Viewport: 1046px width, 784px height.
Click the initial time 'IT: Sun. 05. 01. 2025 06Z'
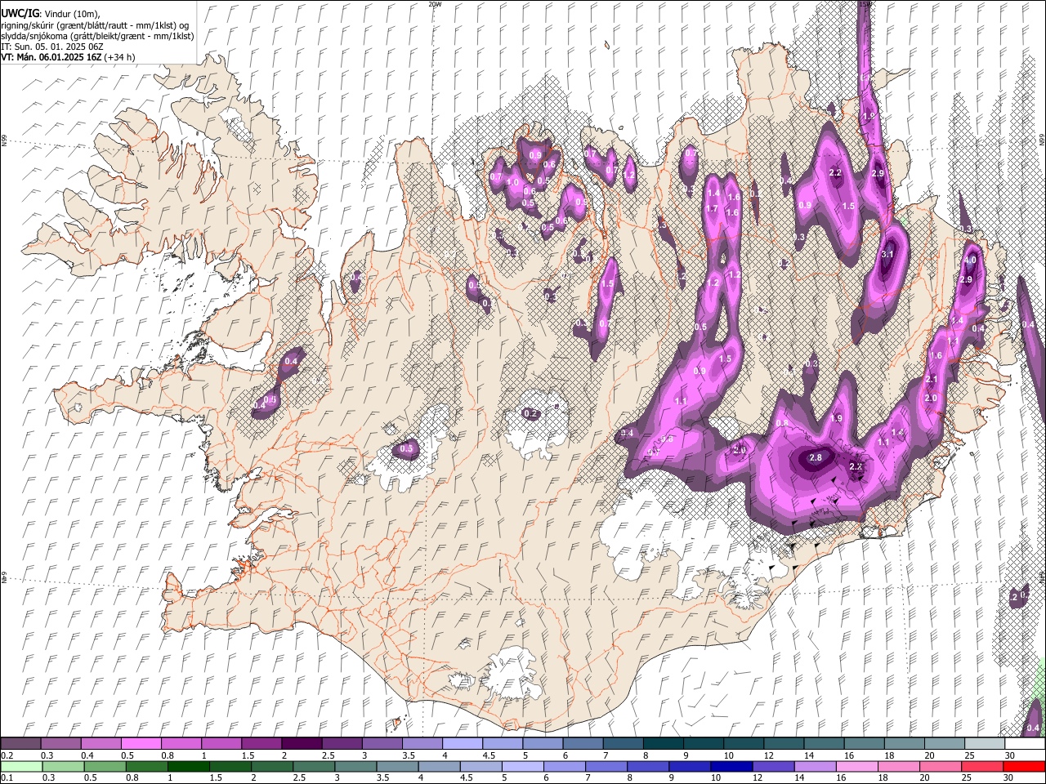pos(52,47)
